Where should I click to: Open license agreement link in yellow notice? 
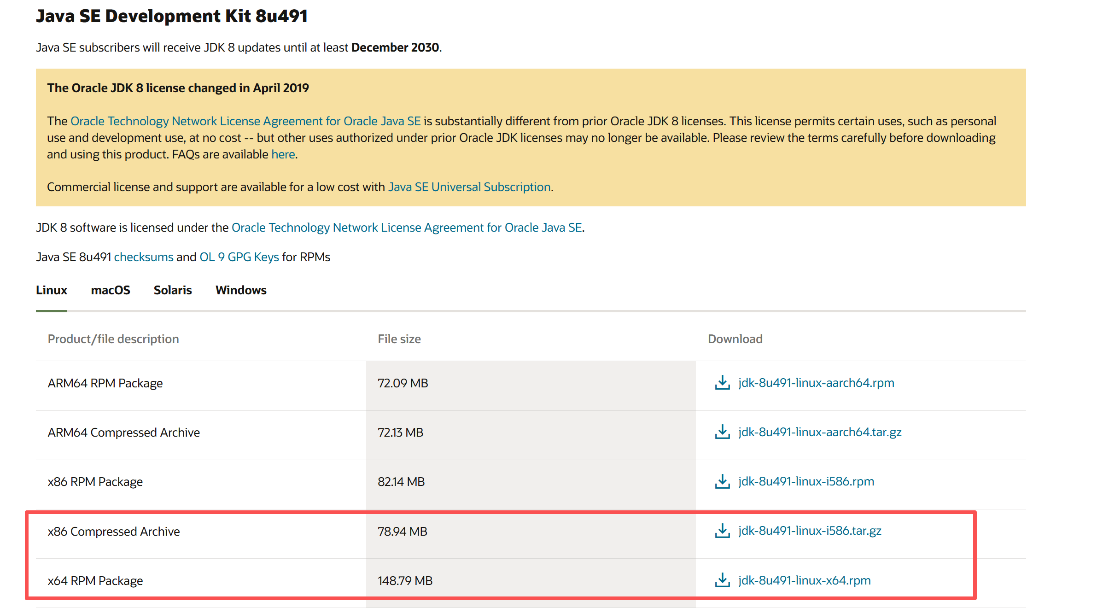tap(245, 121)
